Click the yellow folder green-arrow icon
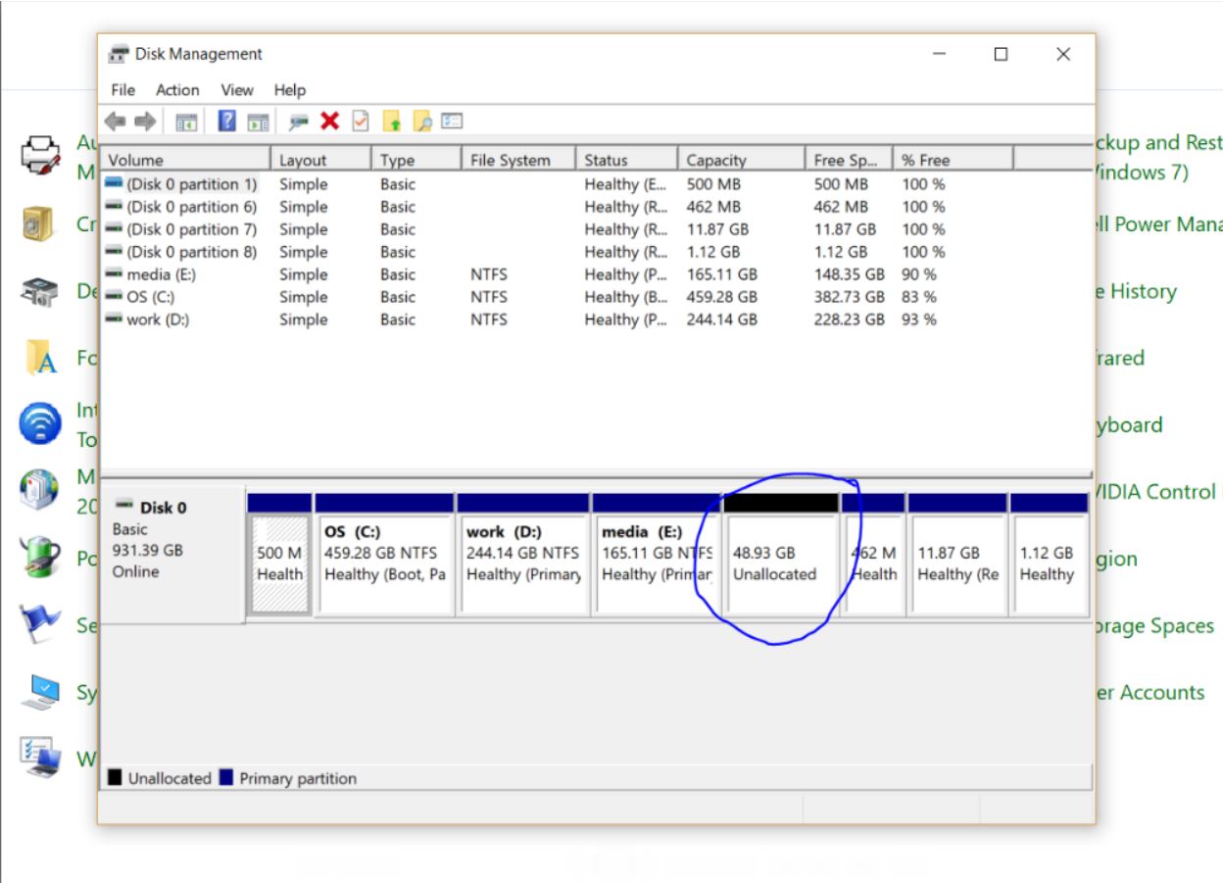The image size is (1223, 883). pos(391,122)
